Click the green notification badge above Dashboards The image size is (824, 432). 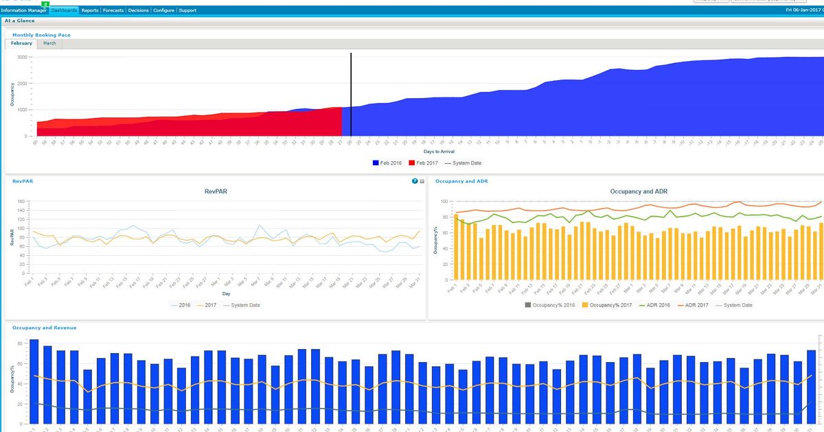tap(45, 4)
